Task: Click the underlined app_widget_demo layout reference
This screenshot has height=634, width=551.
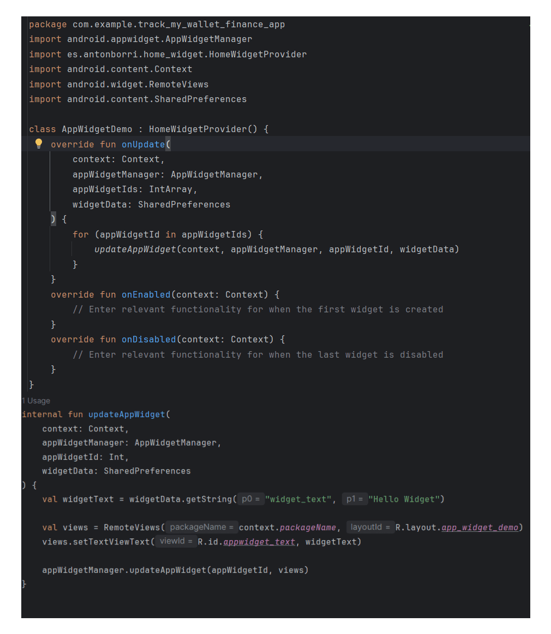Action: click(x=480, y=528)
